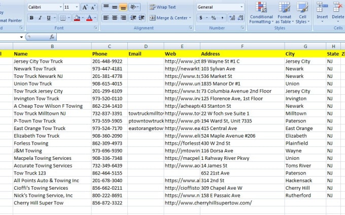Open Fill Color dropdown arrow
Viewport: 345px width, 215px height.
83,18
